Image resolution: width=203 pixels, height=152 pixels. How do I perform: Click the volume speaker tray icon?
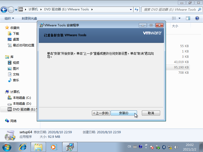[176, 147]
